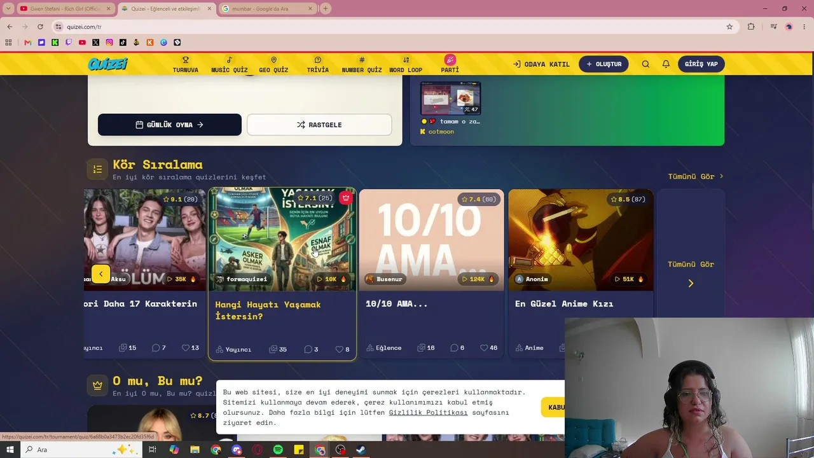Open a new browser tab
Screen dimensions: 814x458
coord(326,8)
